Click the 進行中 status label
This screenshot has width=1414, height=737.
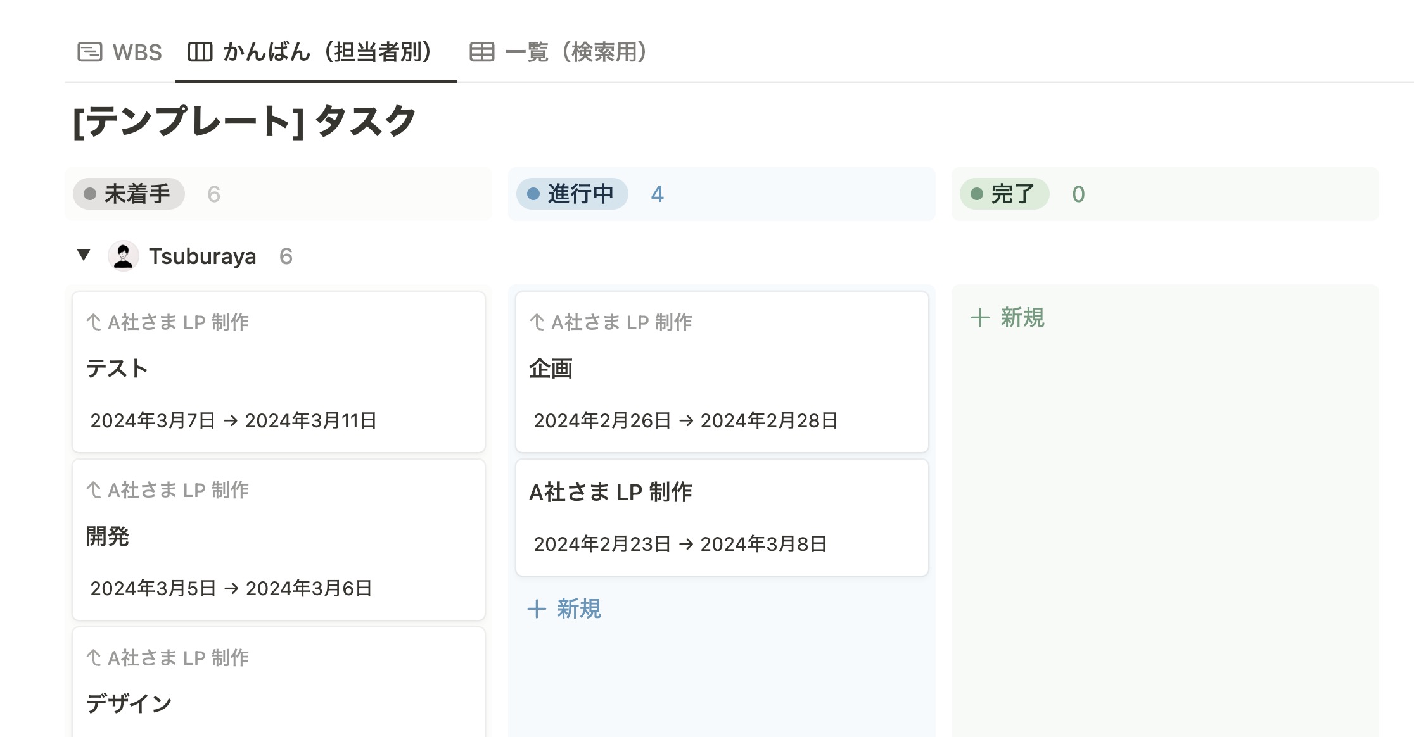point(572,194)
